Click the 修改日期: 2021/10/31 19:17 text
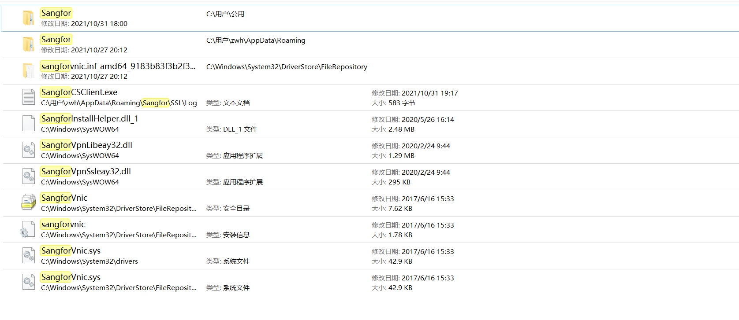 coord(415,93)
